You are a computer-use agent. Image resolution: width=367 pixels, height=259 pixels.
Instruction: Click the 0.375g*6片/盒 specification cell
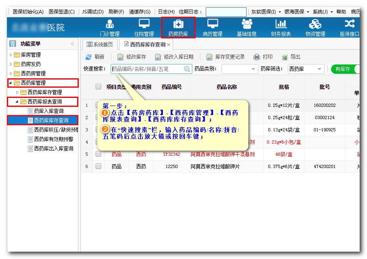[284, 166]
